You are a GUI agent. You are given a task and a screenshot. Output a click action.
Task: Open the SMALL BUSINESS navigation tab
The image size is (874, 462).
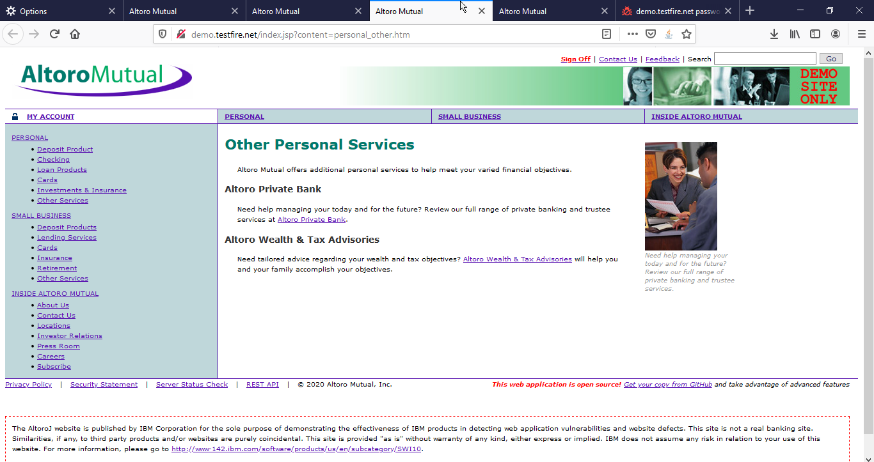[470, 116]
